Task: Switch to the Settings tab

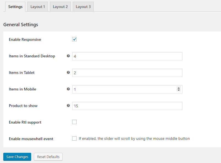Action: [15, 7]
